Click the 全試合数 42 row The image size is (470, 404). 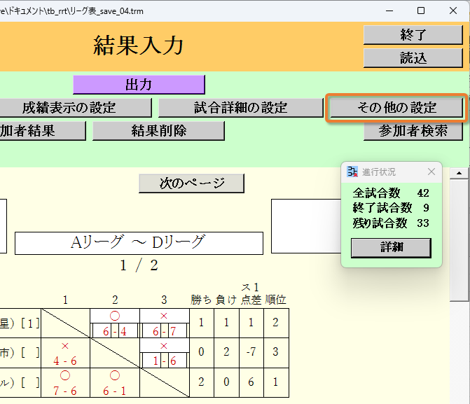[391, 193]
